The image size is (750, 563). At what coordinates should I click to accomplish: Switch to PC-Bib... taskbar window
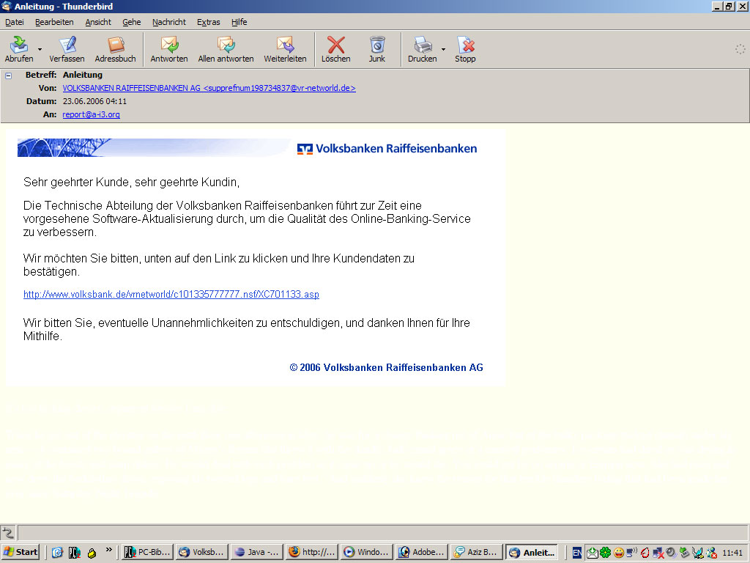147,552
